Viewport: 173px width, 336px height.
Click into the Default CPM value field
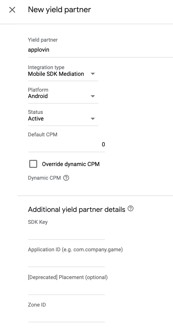point(66,144)
